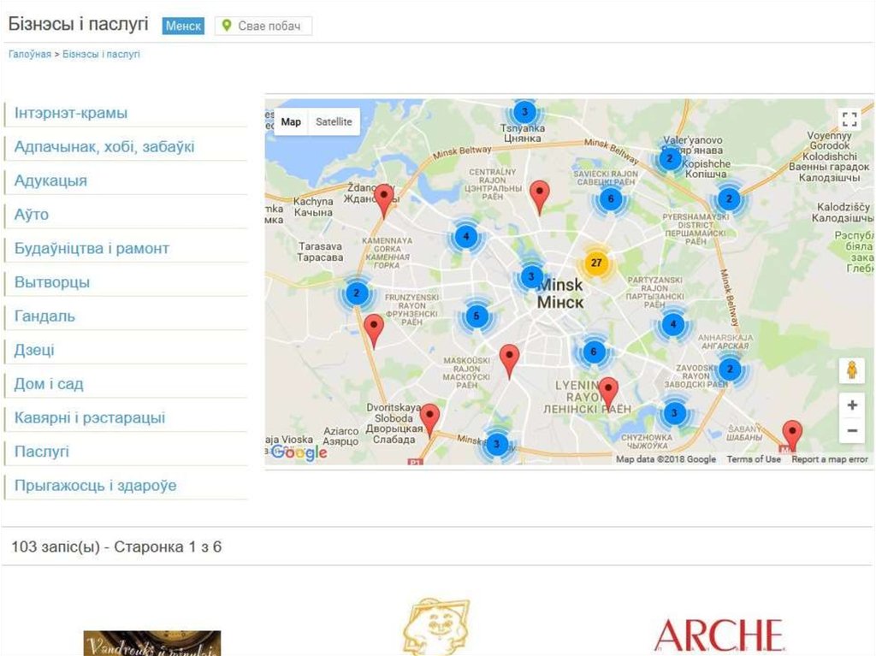Click the Свае побач location button

pos(263,26)
